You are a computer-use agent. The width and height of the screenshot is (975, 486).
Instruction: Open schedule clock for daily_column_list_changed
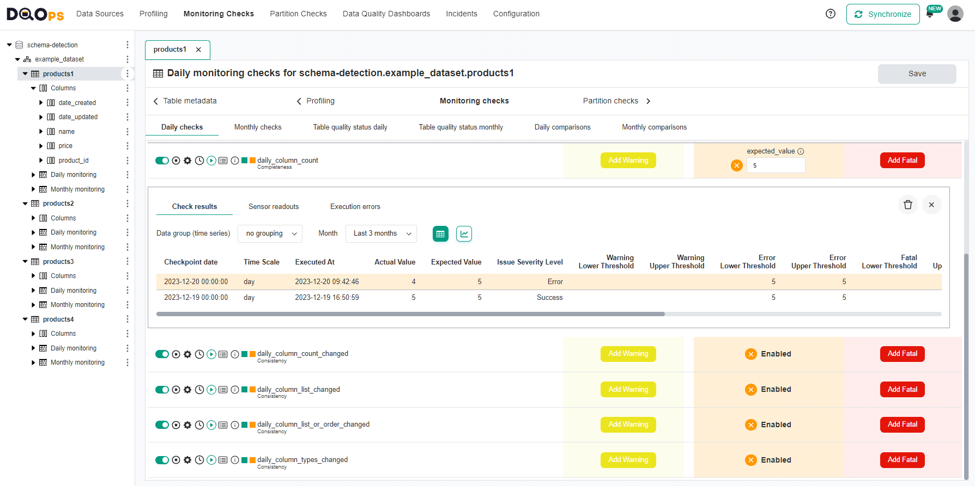(x=199, y=390)
